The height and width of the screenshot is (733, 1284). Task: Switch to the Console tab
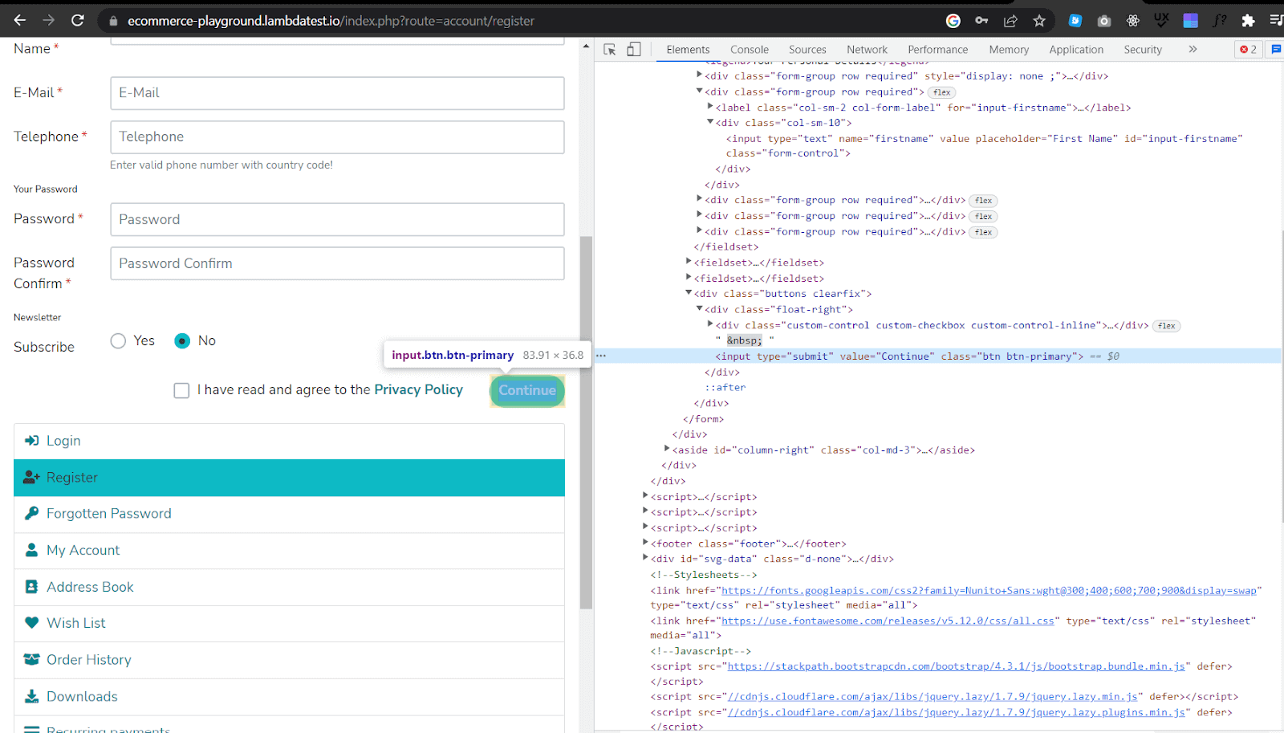[748, 49]
